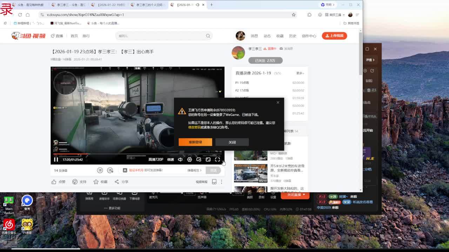Screen dimensions: 449x252
Task: Open the 高清720P quality selector
Action: (156, 160)
